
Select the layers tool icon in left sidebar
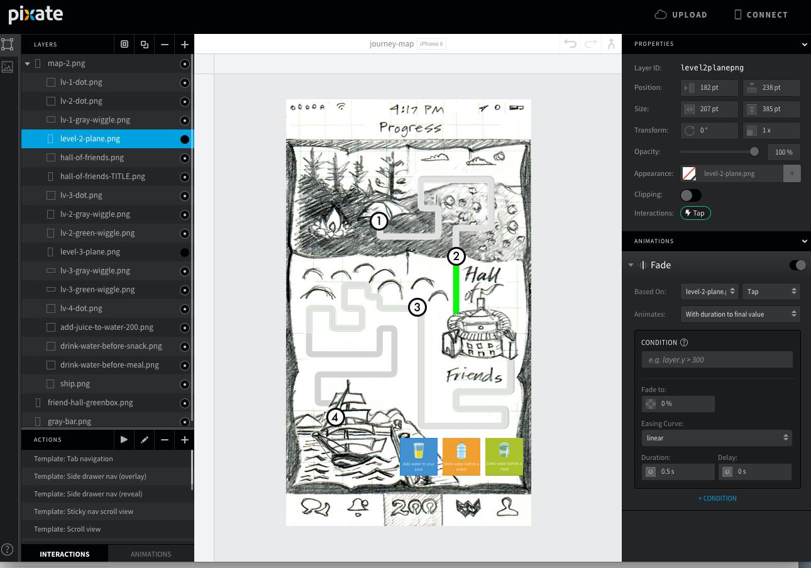pyautogui.click(x=8, y=44)
